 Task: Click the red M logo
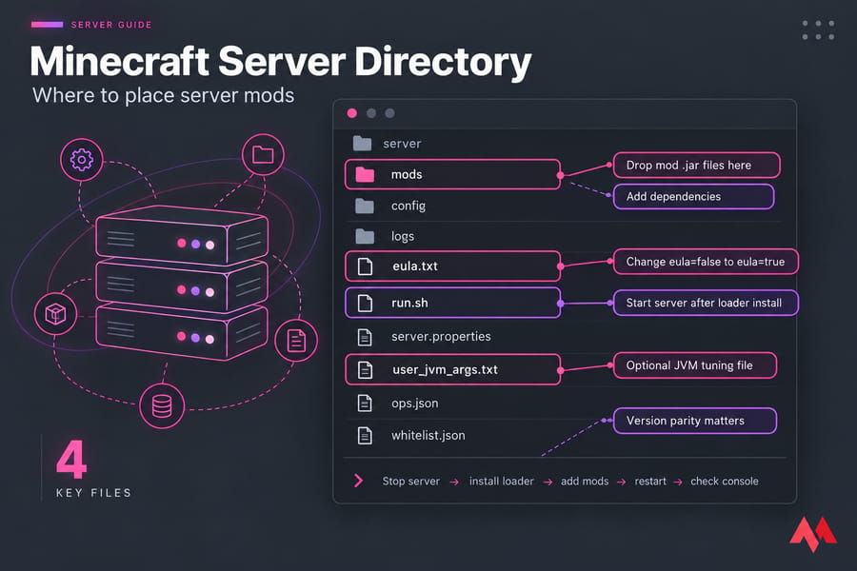(813, 533)
